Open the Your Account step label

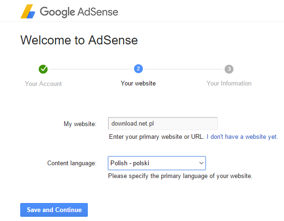pyautogui.click(x=43, y=84)
